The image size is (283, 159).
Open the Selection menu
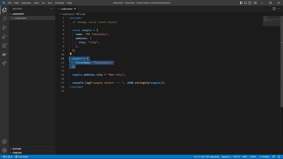tap(26, 3)
